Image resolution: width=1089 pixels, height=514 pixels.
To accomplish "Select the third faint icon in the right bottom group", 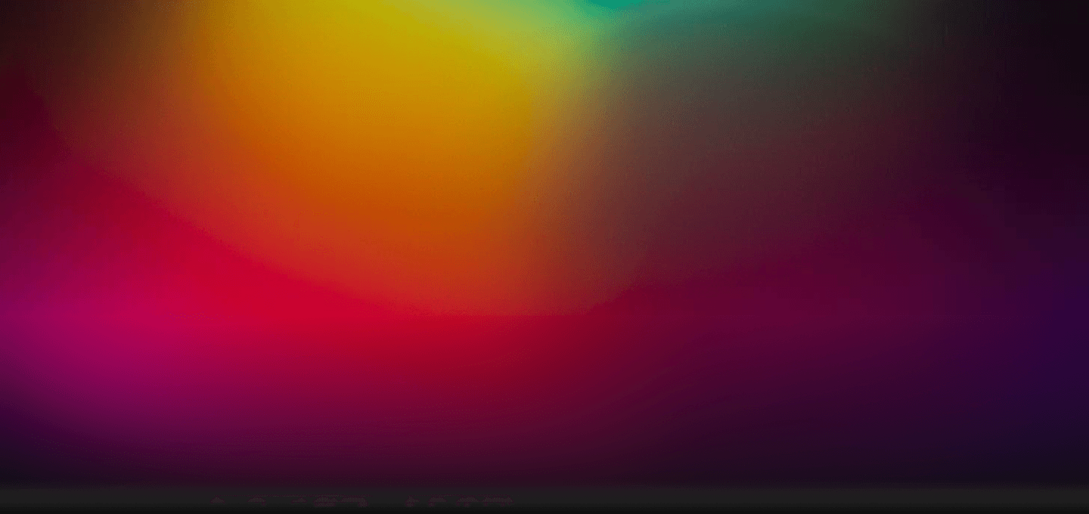I will pos(467,500).
